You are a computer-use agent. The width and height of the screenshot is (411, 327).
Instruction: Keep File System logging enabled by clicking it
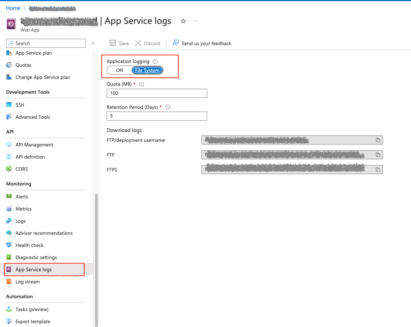[147, 70]
